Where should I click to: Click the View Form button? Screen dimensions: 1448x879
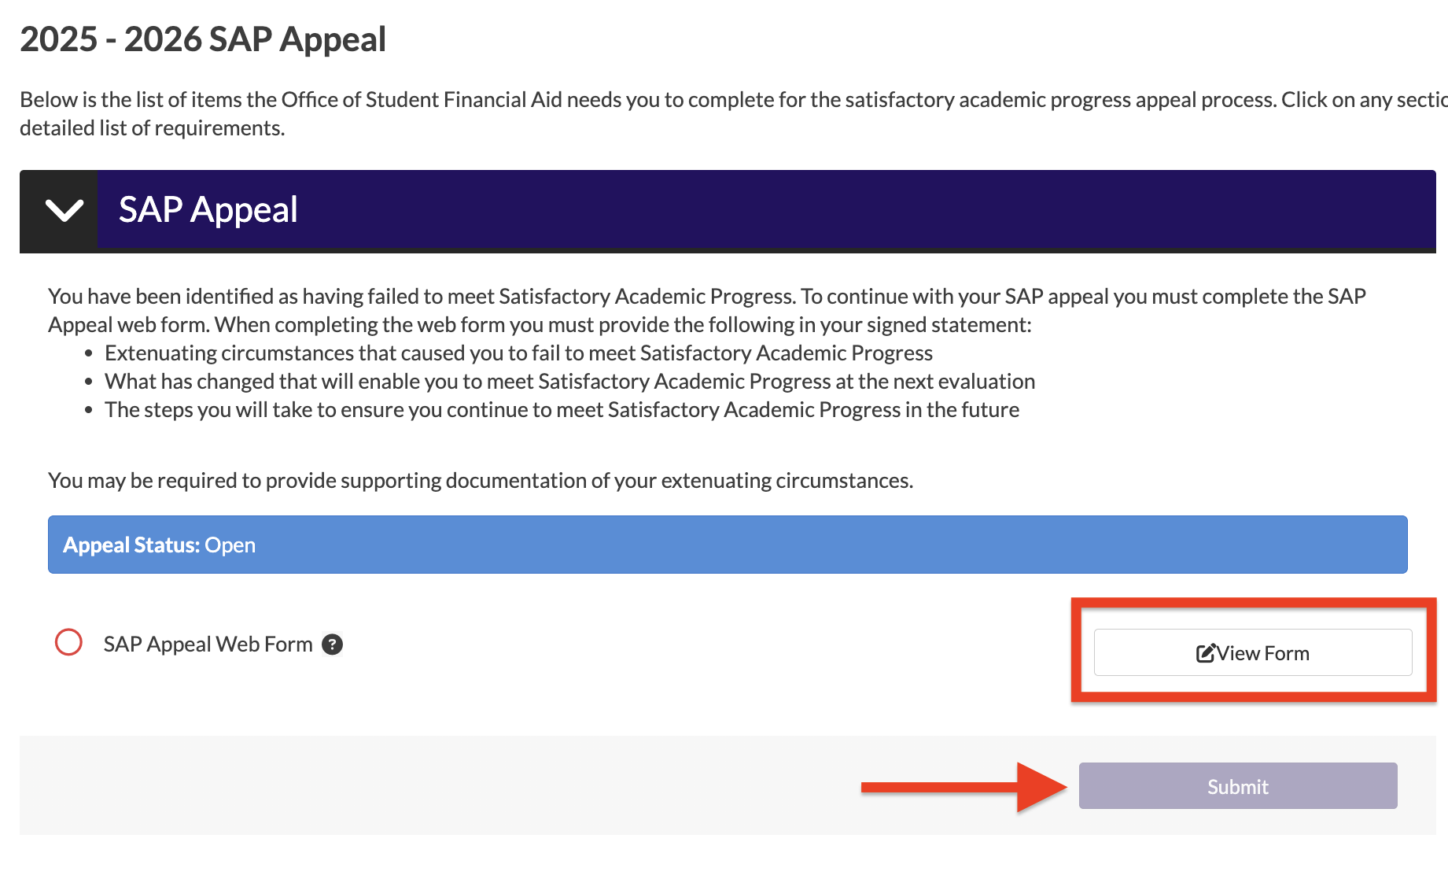[x=1253, y=652]
